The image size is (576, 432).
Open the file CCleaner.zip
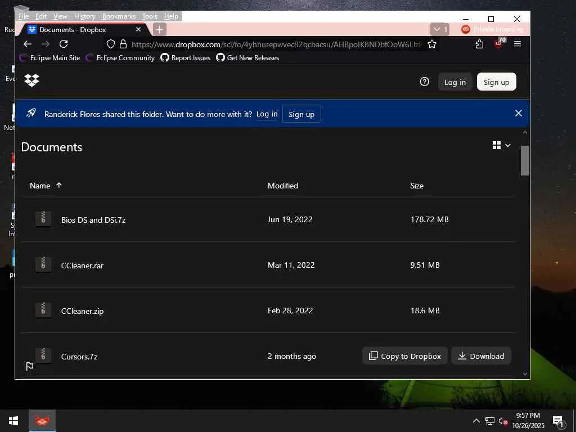tap(82, 310)
